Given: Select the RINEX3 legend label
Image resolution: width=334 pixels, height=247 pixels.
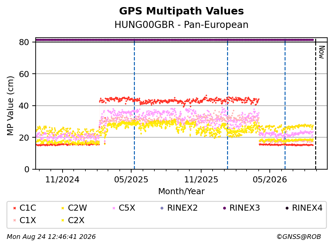Looking at the screenshot, I should pyautogui.click(x=245, y=208).
